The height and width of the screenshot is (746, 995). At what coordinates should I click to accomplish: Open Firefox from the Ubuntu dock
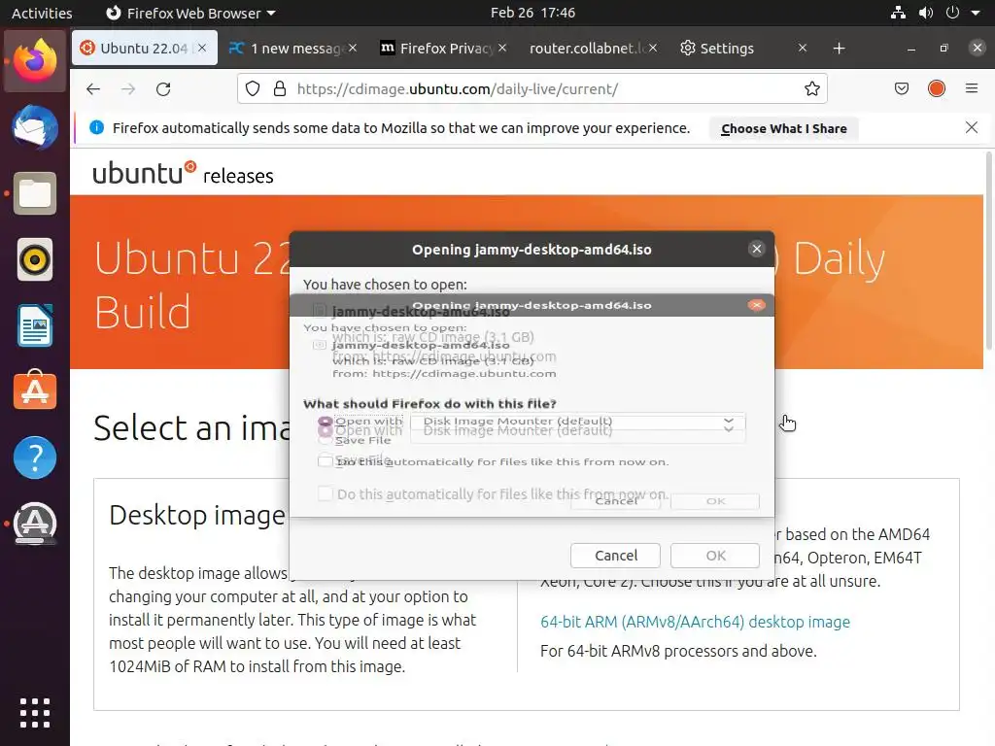pyautogui.click(x=35, y=61)
